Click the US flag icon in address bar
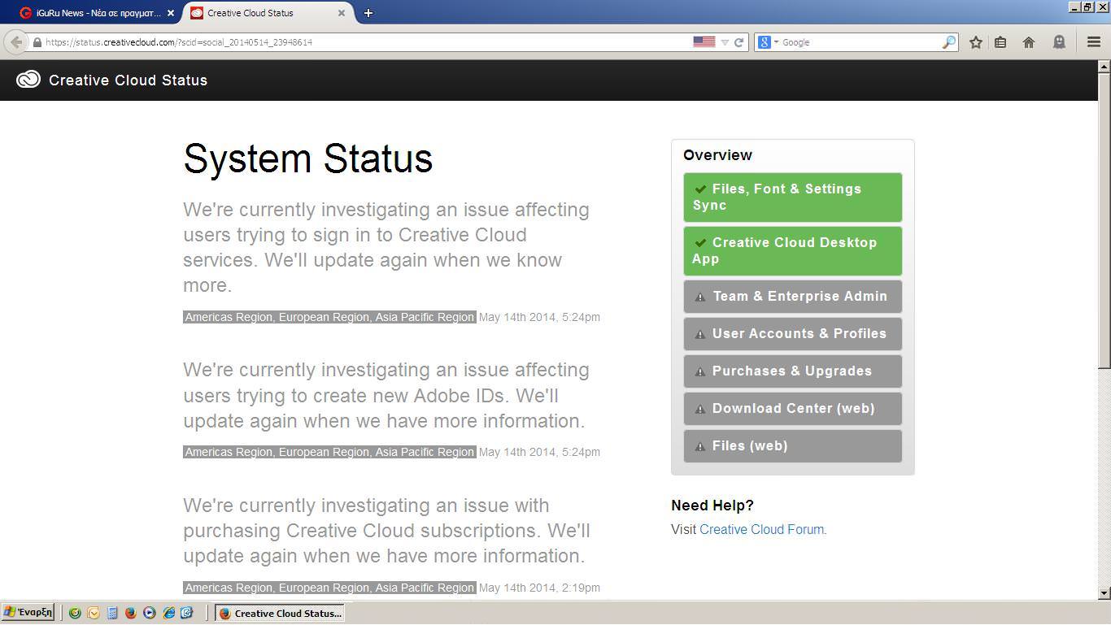This screenshot has height=625, width=1111. pos(704,42)
